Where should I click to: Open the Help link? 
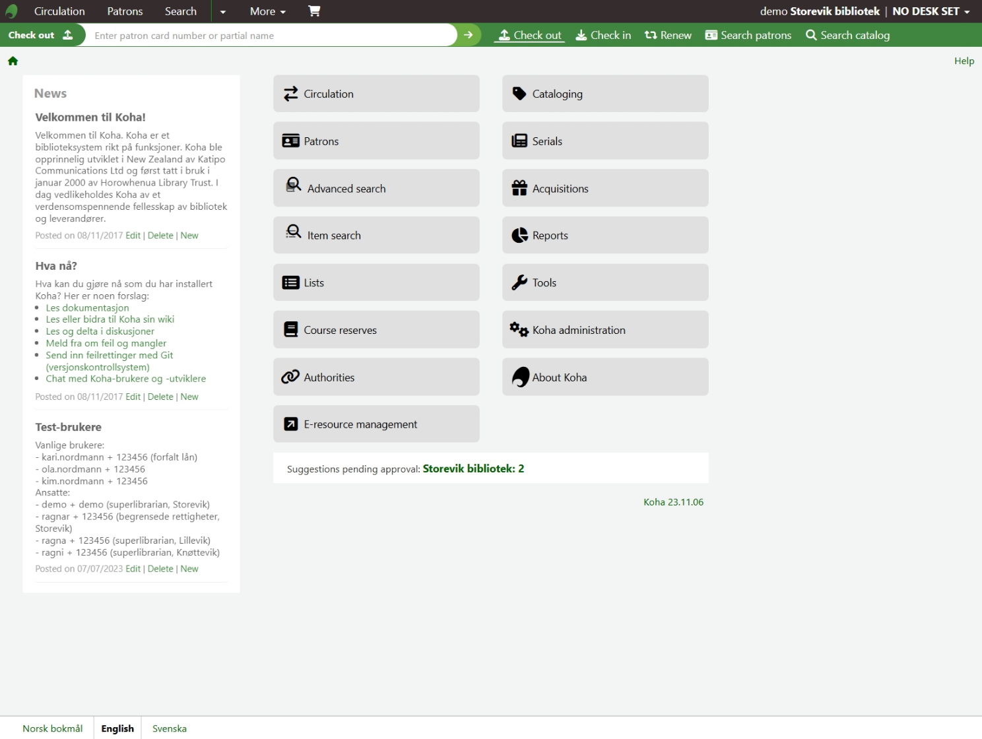964,61
